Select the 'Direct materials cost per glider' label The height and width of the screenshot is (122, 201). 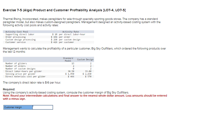pos(25,76)
